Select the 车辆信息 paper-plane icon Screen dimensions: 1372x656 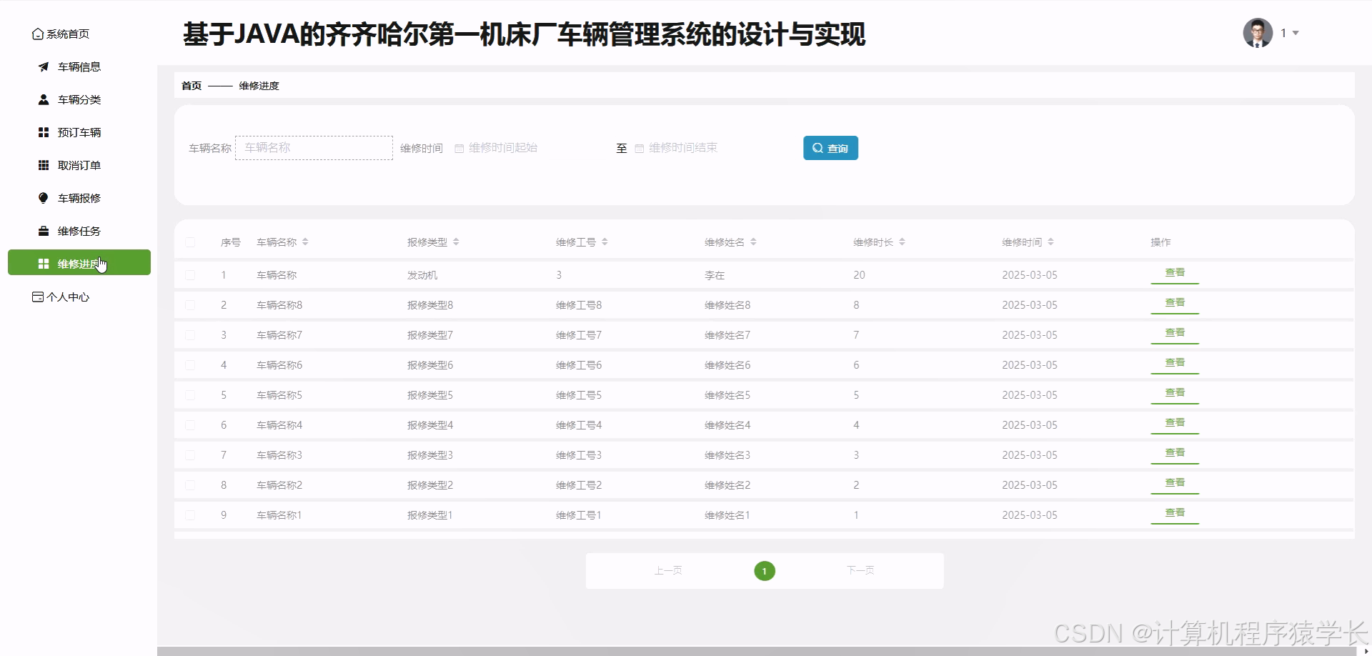tap(44, 66)
